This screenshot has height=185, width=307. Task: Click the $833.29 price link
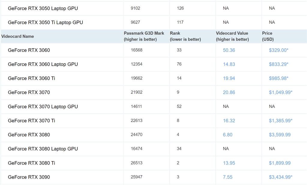[x=279, y=64]
